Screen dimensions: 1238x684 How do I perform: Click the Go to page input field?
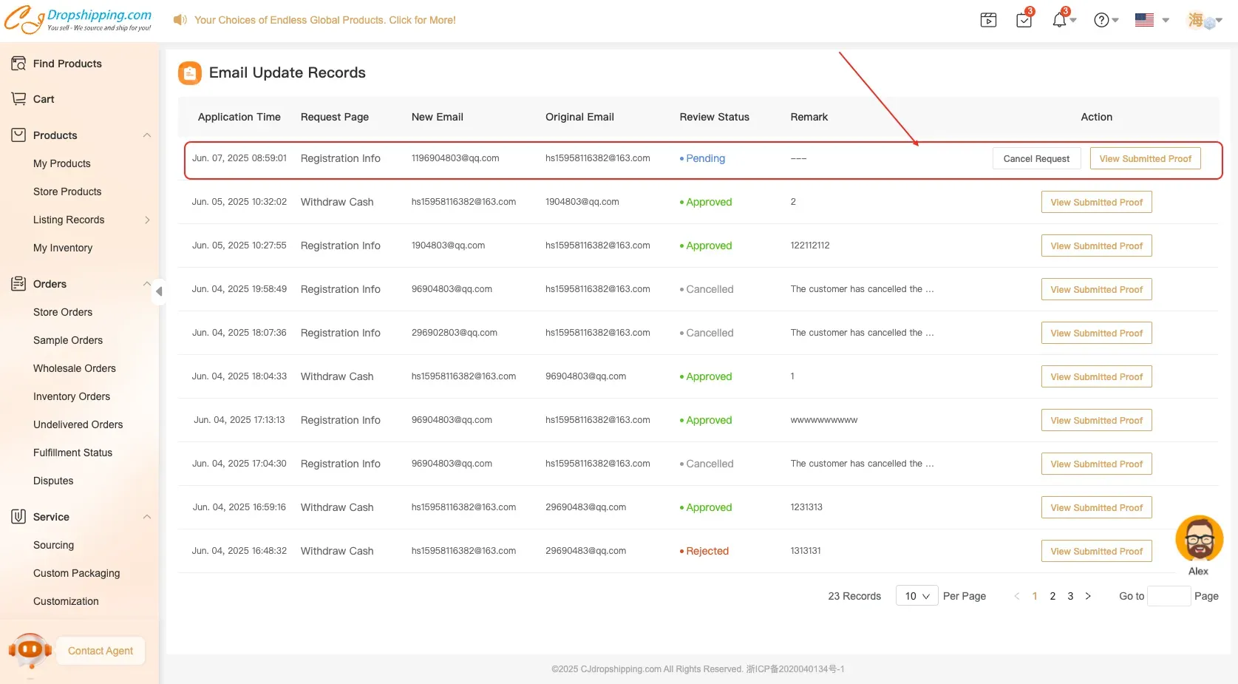pos(1168,596)
